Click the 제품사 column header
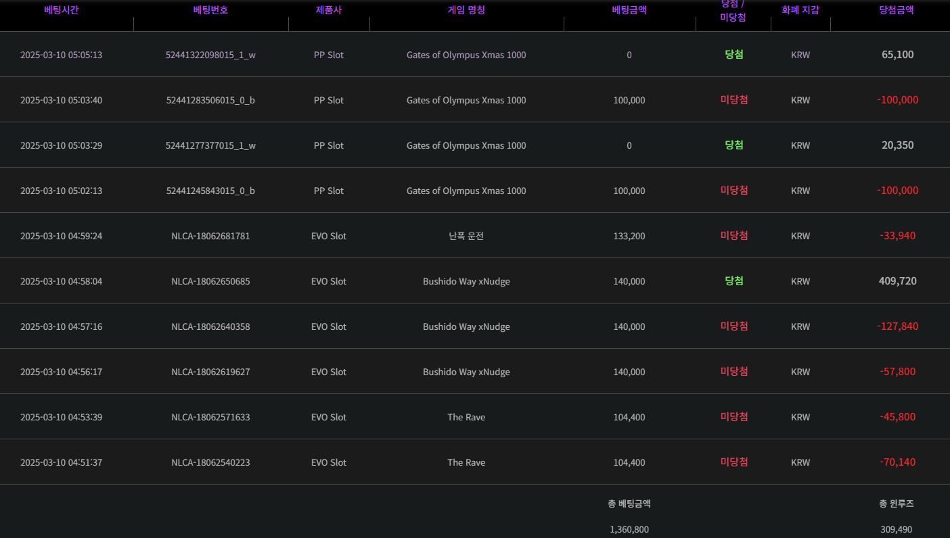Screen dimensions: 950x538 (x=329, y=10)
